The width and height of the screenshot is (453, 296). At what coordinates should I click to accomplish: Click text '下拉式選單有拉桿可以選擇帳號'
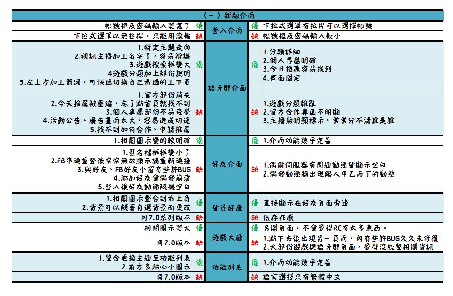(318, 26)
